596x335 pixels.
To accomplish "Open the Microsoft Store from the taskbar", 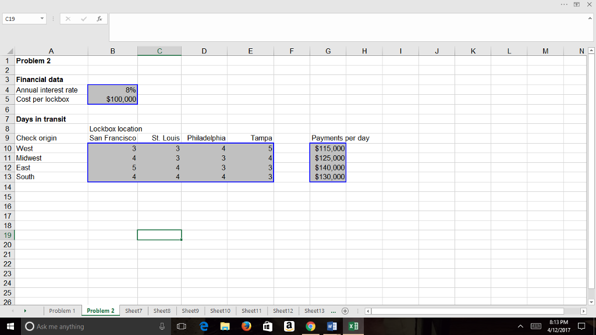I will click(267, 326).
